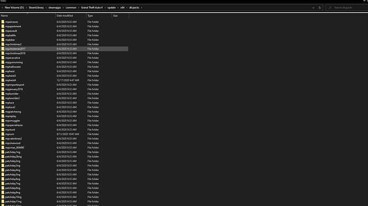
Task: Select the mplowrider folder name
Action: [12, 94]
